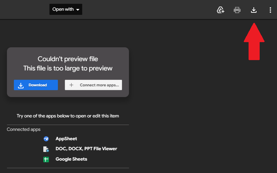Click the Connect more apps... button
Screen dimensions: 277x173
[93, 85]
